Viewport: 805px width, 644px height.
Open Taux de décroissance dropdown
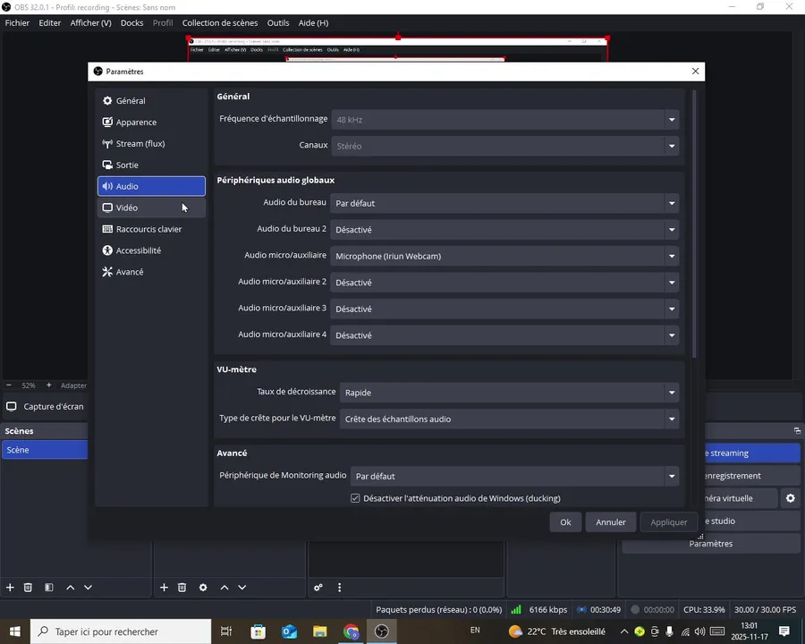(x=509, y=393)
